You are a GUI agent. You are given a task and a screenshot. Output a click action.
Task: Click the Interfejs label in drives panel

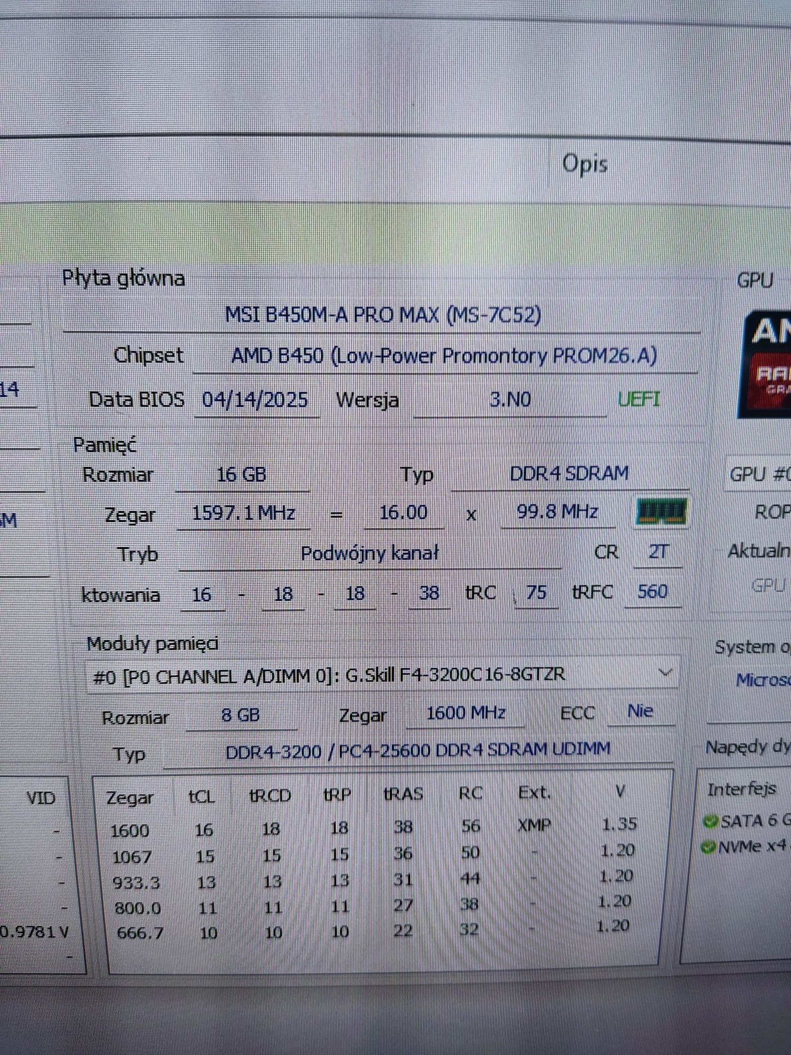741,790
